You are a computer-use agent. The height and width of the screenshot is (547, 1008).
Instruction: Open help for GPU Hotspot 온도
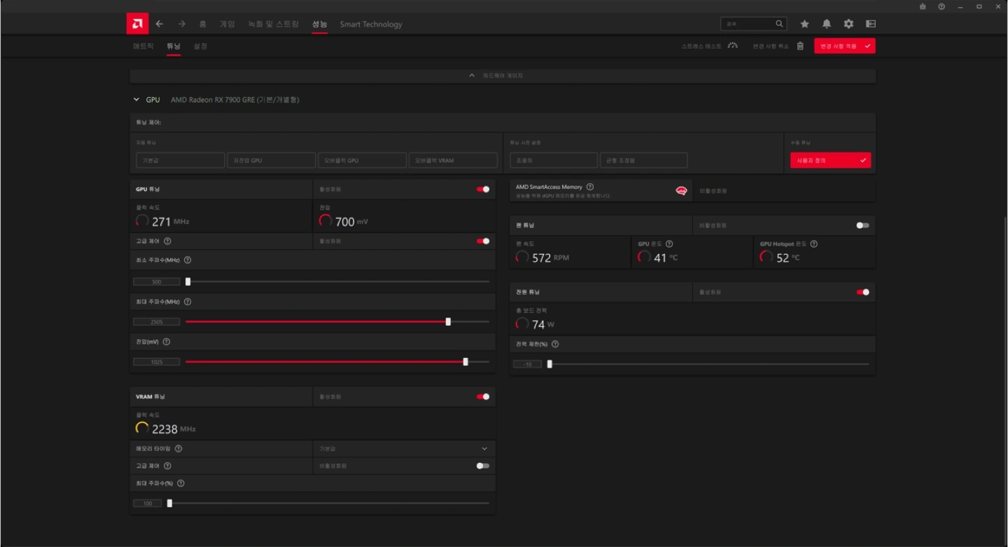[x=813, y=244]
